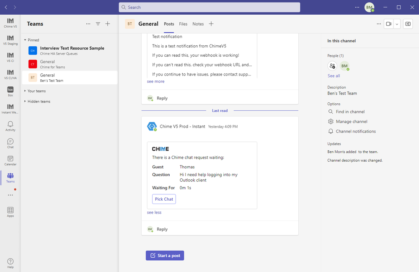This screenshot has width=419, height=272.
Task: Click See all people link
Action: point(334,76)
